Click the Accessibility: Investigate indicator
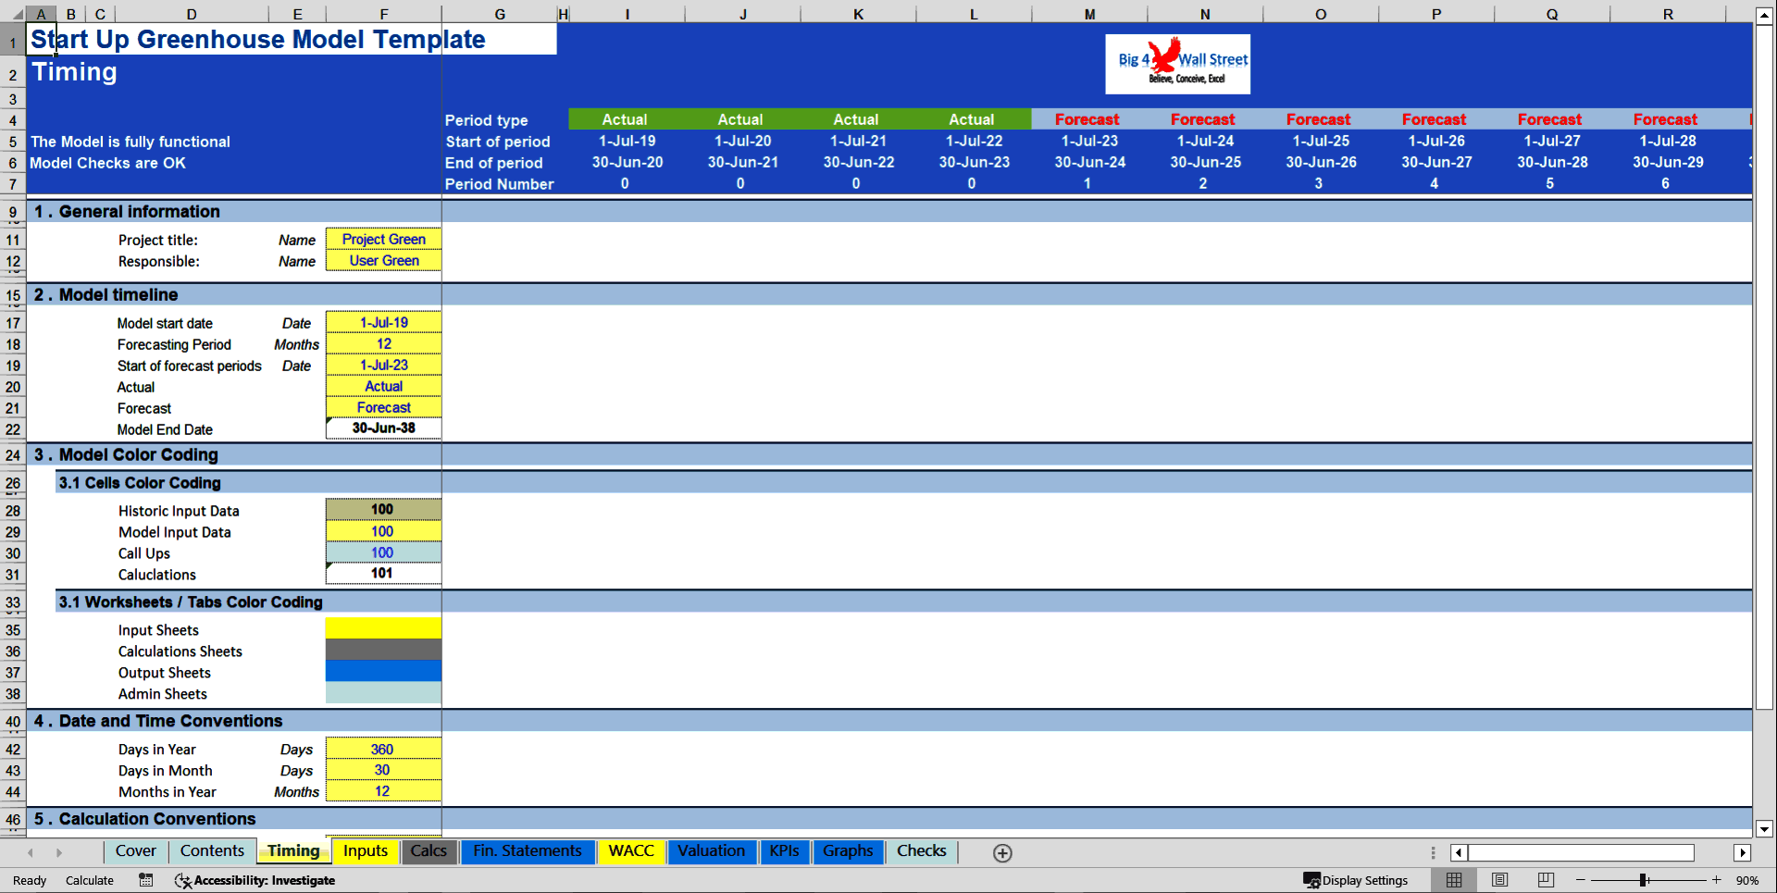This screenshot has width=1777, height=893. [255, 880]
